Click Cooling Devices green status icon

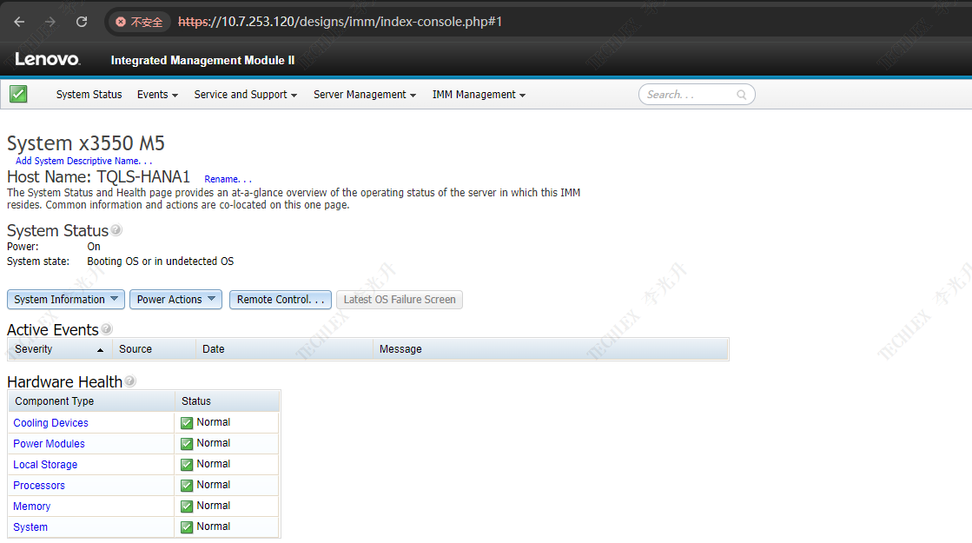coord(187,423)
